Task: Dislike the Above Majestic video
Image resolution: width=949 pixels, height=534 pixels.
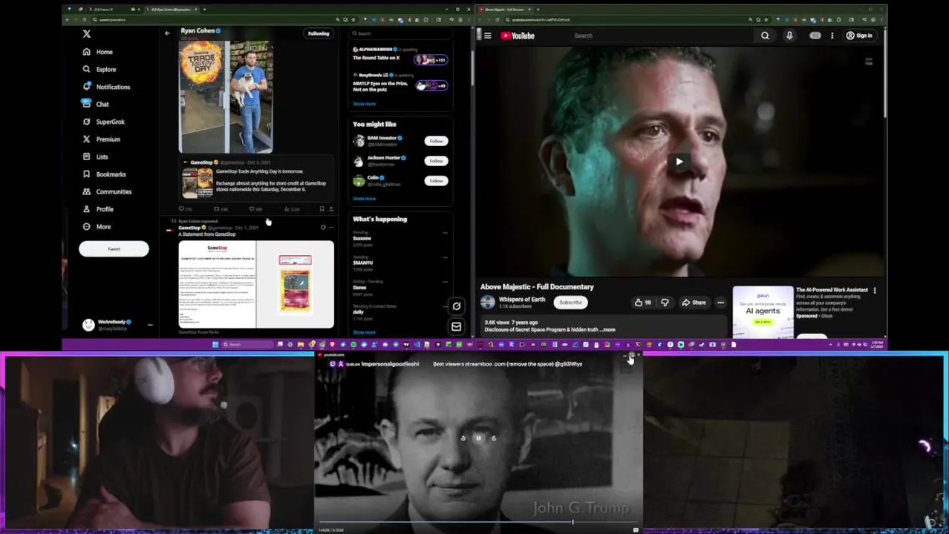Action: [665, 303]
